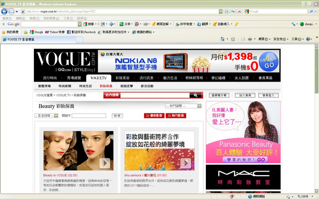Open the 檢視(V) menu in menu bar

click(34, 18)
